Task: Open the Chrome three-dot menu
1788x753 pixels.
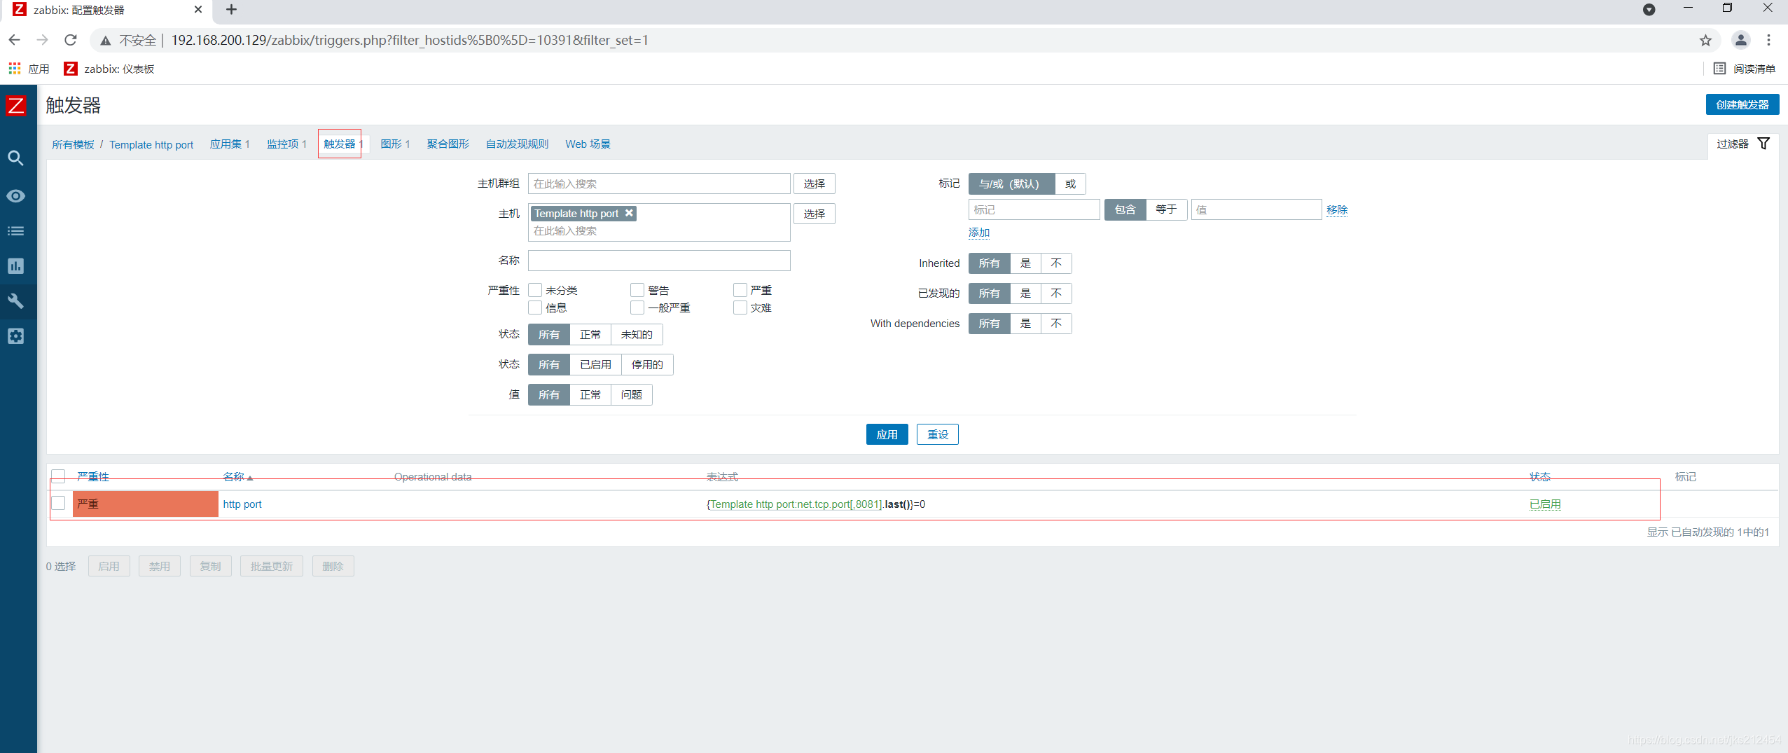Action: pos(1768,40)
